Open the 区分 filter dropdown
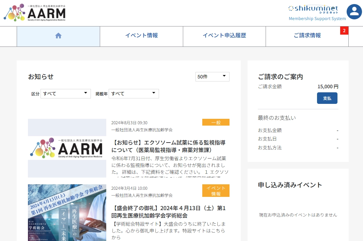Screen dimensions: 363x241 (x=65, y=94)
